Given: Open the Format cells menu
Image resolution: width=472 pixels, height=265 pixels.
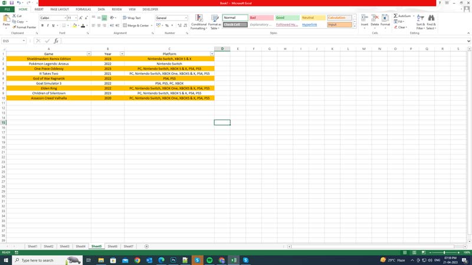Looking at the screenshot, I should pos(385,21).
